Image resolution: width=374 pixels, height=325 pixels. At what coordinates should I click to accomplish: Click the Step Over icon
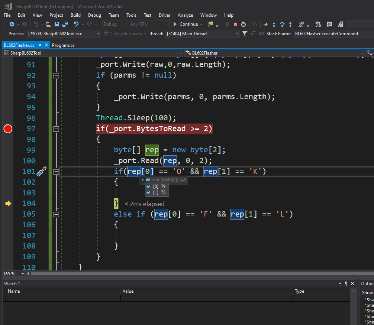click(x=282, y=24)
